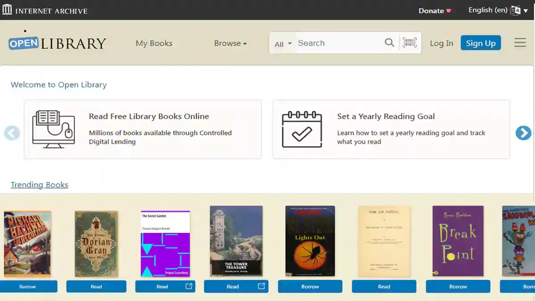This screenshot has height=301, width=535.
Task: Click the magnifying glass search icon
Action: (x=389, y=42)
